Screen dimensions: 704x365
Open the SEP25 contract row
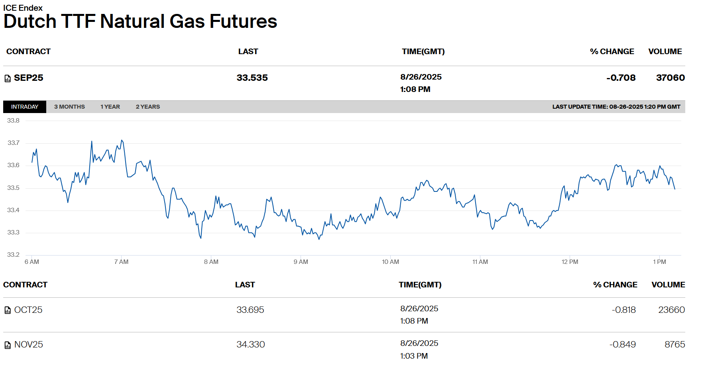[x=28, y=78]
